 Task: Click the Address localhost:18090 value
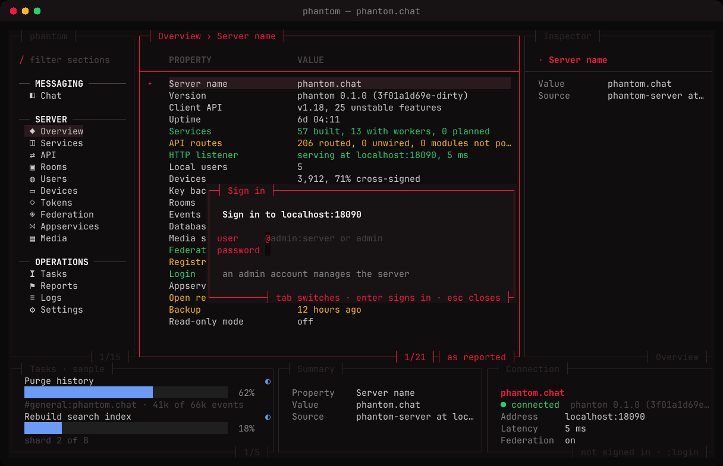(x=605, y=417)
